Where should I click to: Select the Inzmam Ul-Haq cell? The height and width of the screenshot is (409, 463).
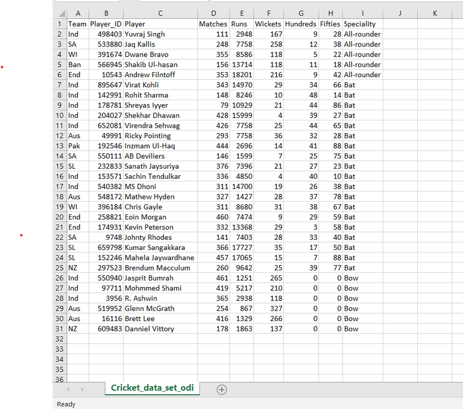click(x=160, y=146)
